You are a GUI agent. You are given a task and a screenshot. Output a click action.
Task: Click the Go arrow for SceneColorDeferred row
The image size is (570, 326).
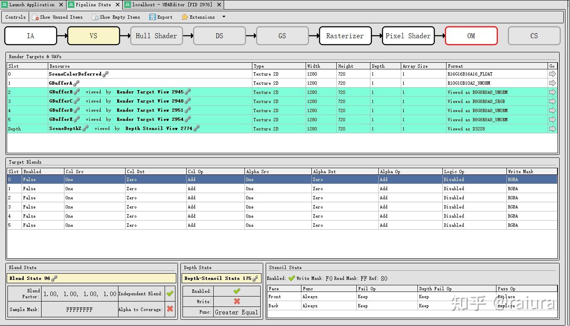552,74
